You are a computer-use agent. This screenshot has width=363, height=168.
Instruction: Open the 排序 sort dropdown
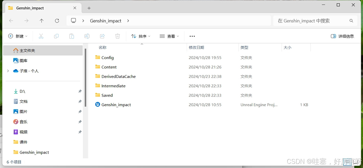pyautogui.click(x=141, y=36)
